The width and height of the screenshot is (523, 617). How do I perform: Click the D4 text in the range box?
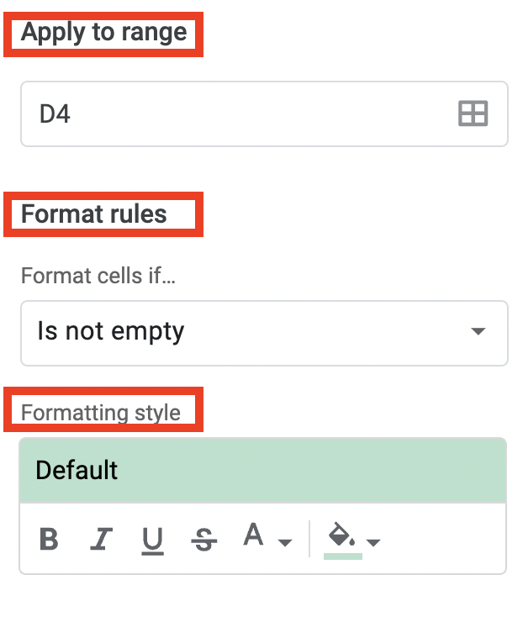point(55,114)
